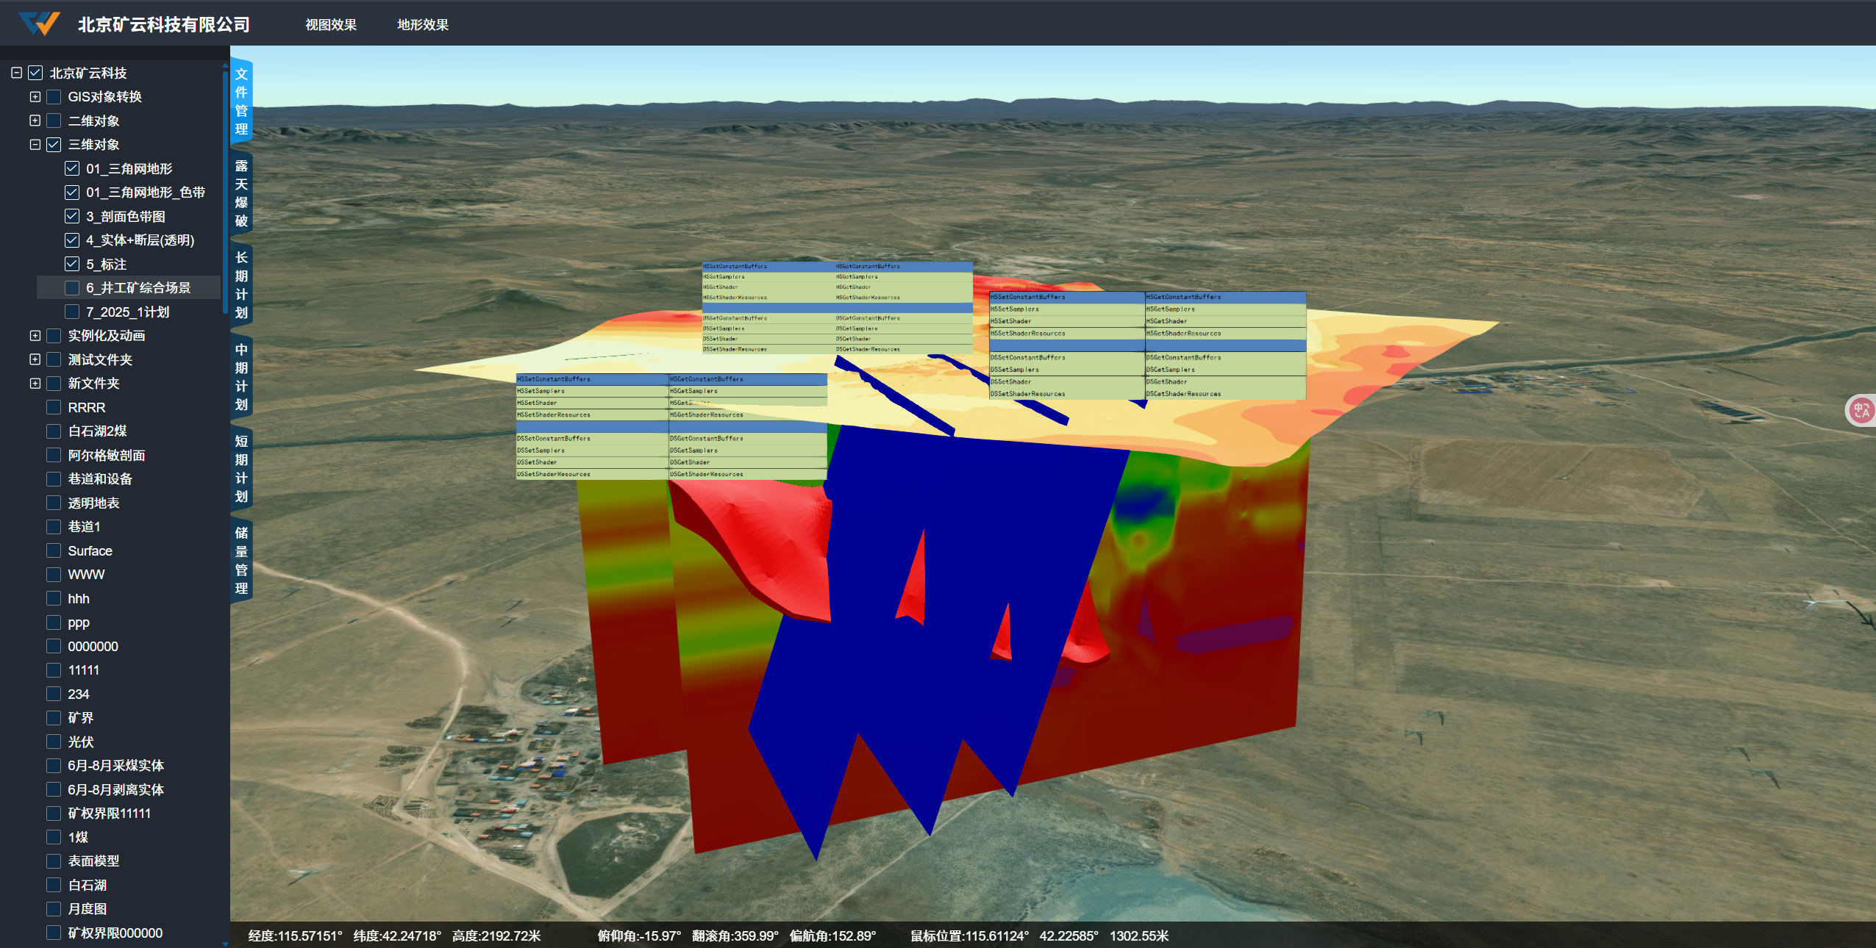Viewport: 1876px width, 948px height.
Task: Collapse the 三维对象 tree node
Action: [35, 145]
